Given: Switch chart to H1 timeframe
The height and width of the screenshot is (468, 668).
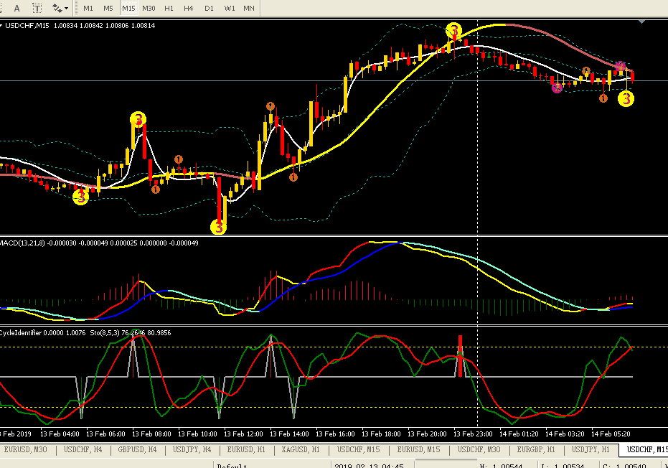Looking at the screenshot, I should tap(169, 8).
